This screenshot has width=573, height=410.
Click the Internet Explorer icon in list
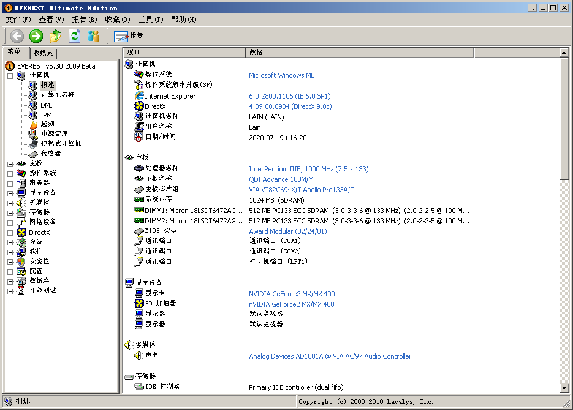pos(139,95)
